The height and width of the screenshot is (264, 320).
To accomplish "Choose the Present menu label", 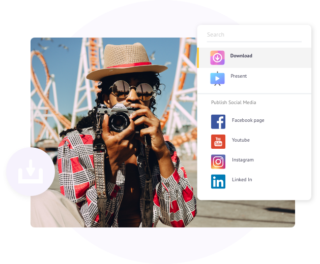I will click(239, 76).
